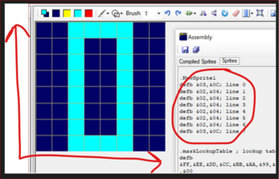This screenshot has width=279, height=179.
Task: Click the .maskLookupTable label line
Action: pos(228,152)
